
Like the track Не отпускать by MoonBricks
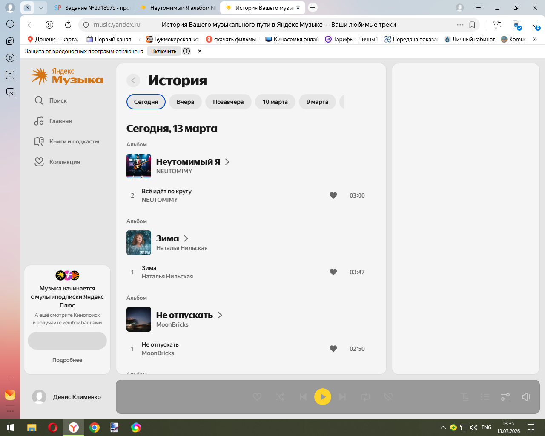point(333,349)
